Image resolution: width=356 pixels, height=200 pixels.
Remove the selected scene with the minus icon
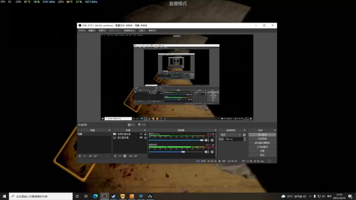click(85, 156)
